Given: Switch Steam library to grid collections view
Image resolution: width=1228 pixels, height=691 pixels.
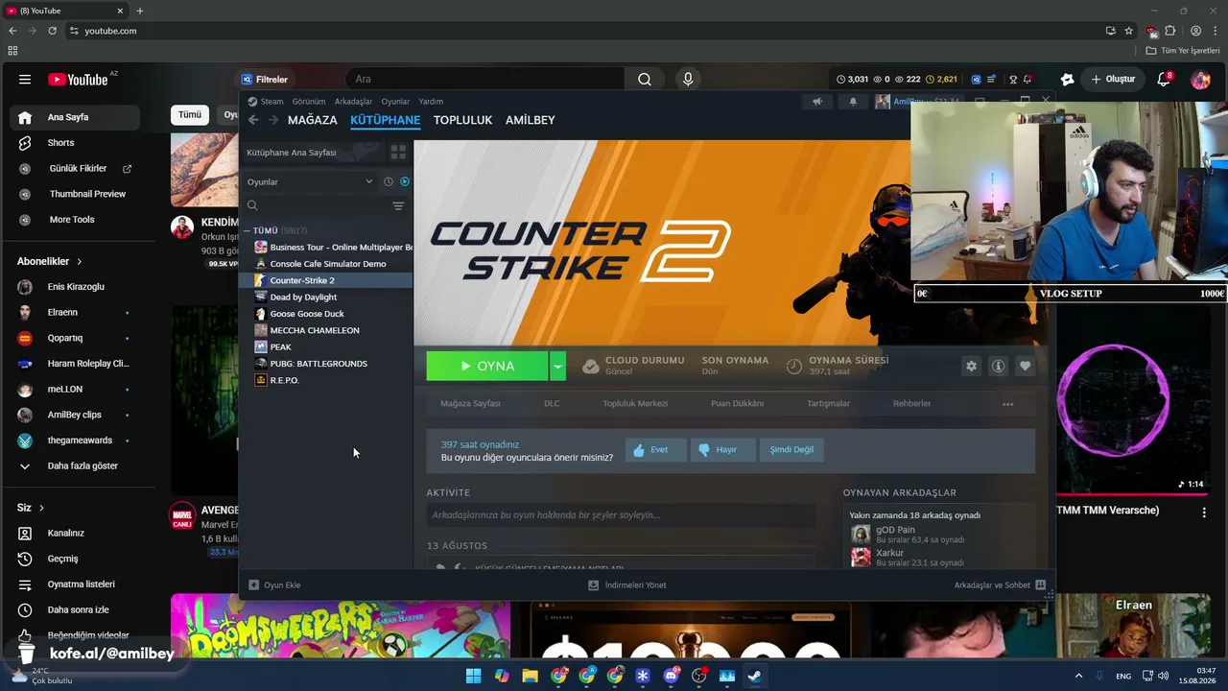Looking at the screenshot, I should coord(398,153).
